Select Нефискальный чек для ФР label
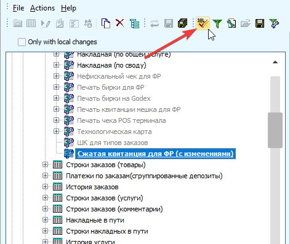The height and width of the screenshot is (244, 290). coord(119,76)
